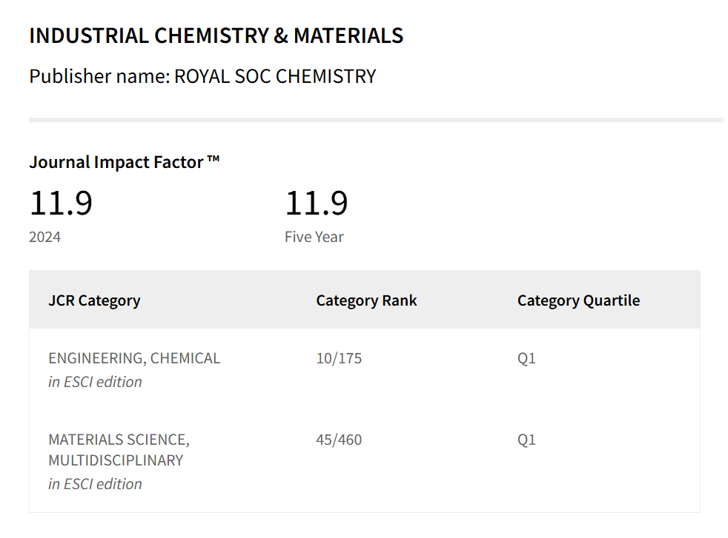This screenshot has width=728, height=538.
Task: Click Q1 quartile in Engineering, Chemical row
Action: (526, 358)
